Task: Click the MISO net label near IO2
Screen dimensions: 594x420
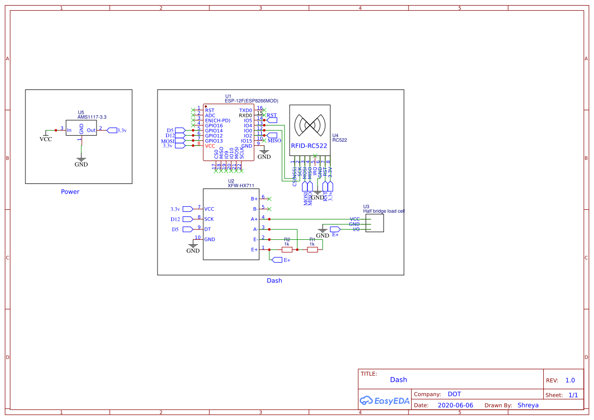Action: click(274, 135)
